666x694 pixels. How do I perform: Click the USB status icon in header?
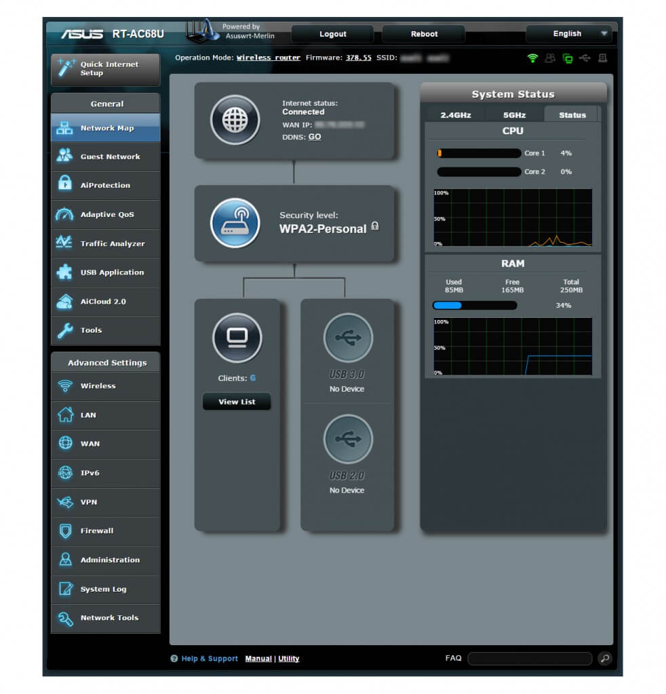click(585, 58)
